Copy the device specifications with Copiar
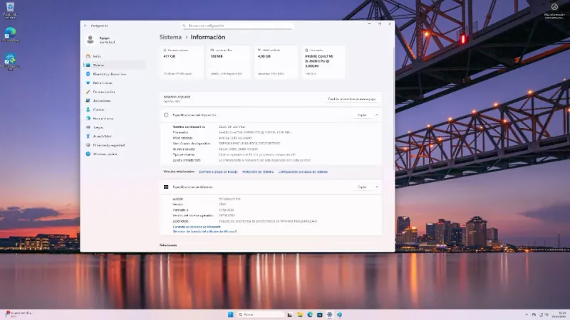The width and height of the screenshot is (570, 320). 362,115
